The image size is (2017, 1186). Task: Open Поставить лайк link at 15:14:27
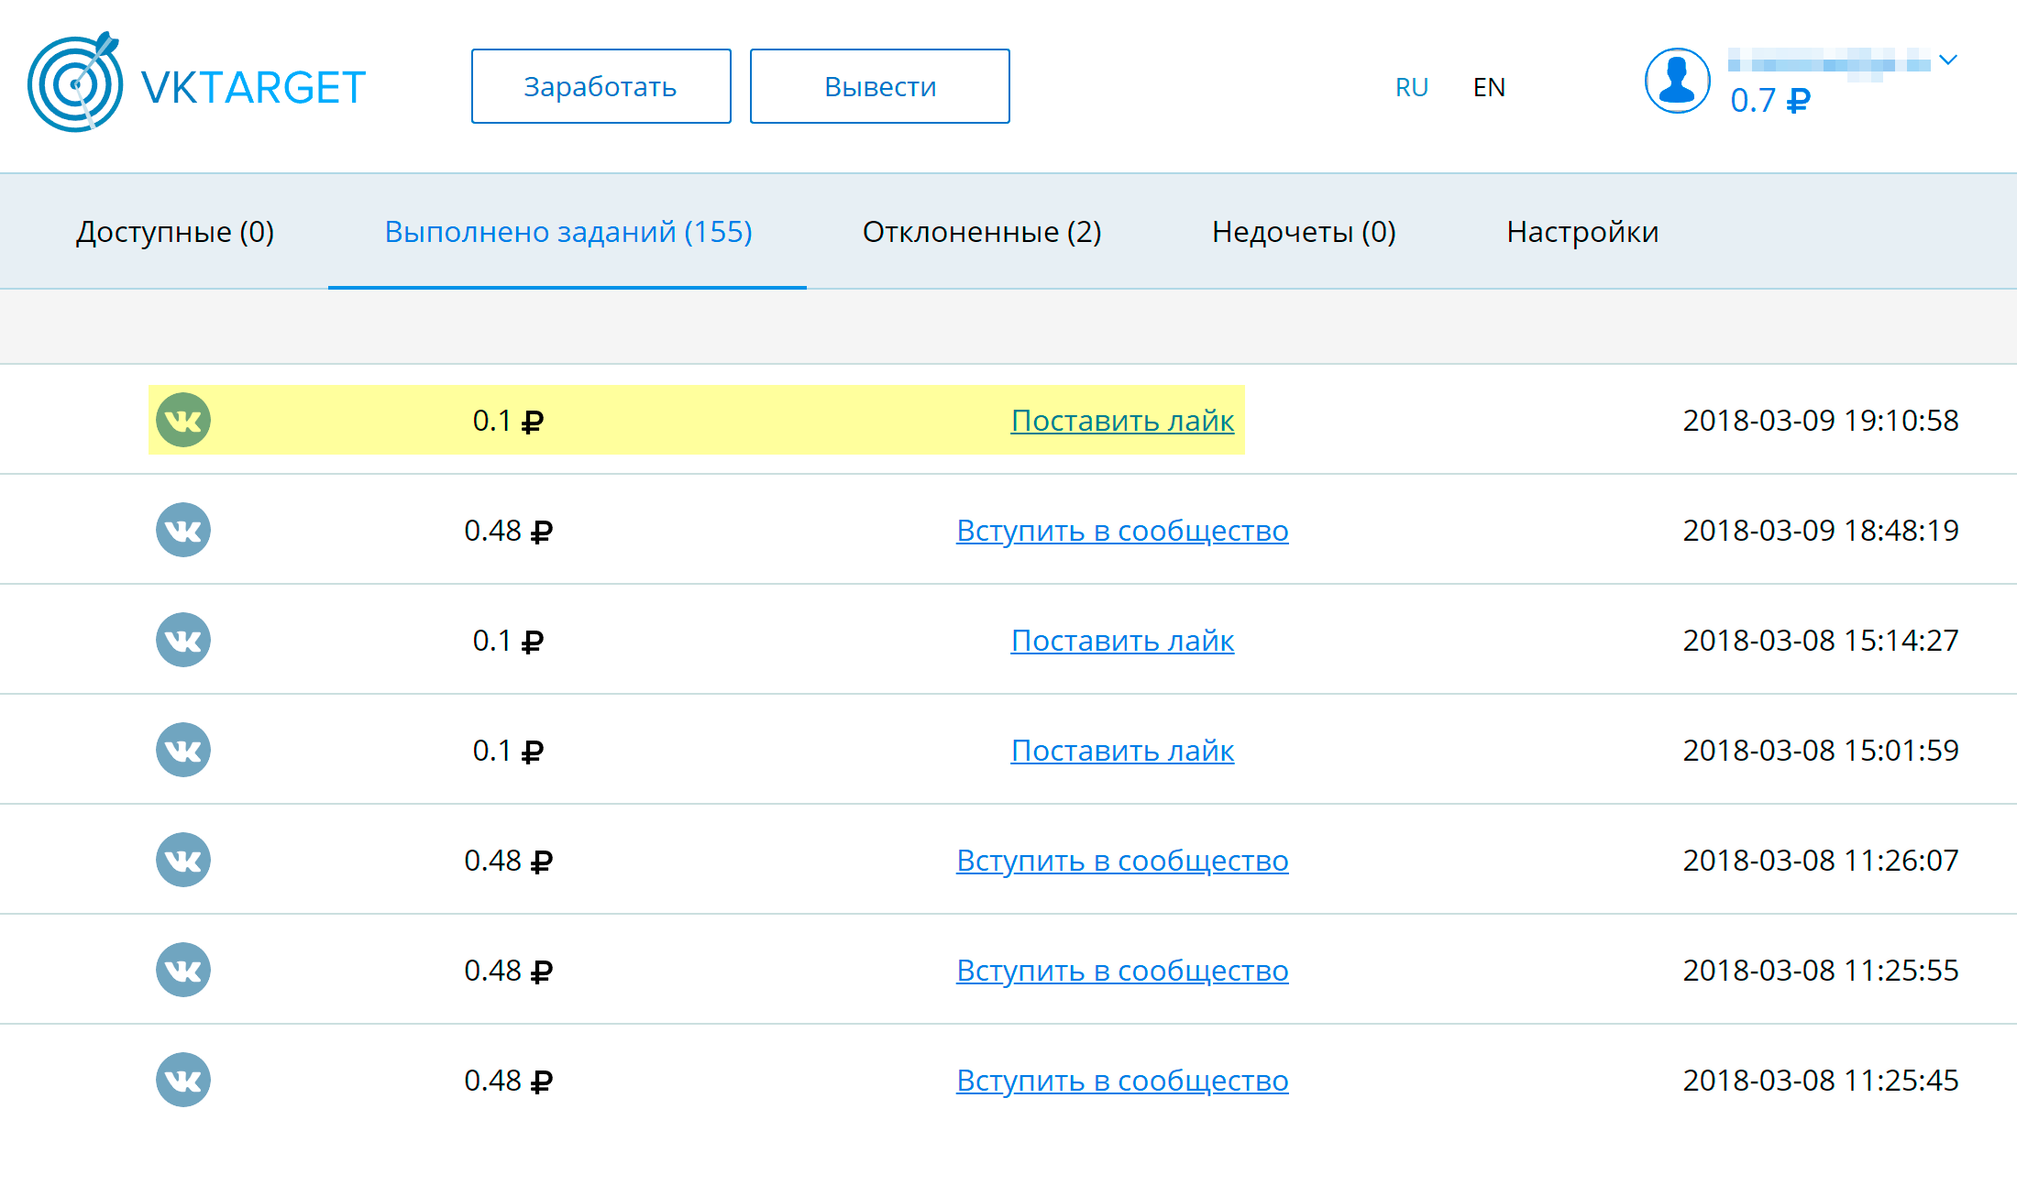pos(1122,640)
